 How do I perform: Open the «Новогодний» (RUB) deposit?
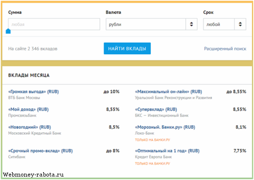pos(29,127)
